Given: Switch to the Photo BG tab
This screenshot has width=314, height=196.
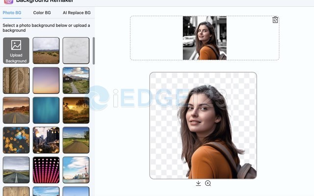Looking at the screenshot, I should (12, 13).
